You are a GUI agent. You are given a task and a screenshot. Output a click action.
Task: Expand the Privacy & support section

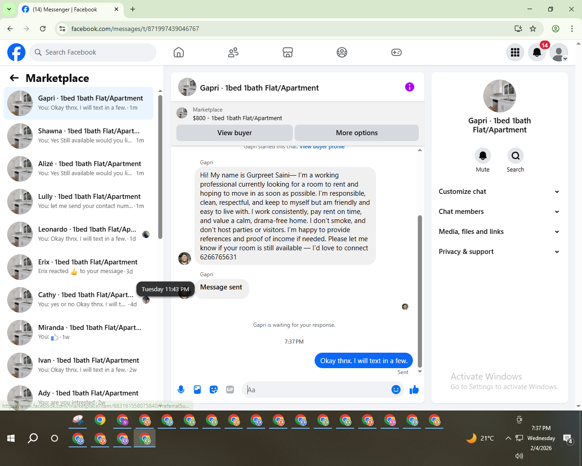[x=499, y=252]
